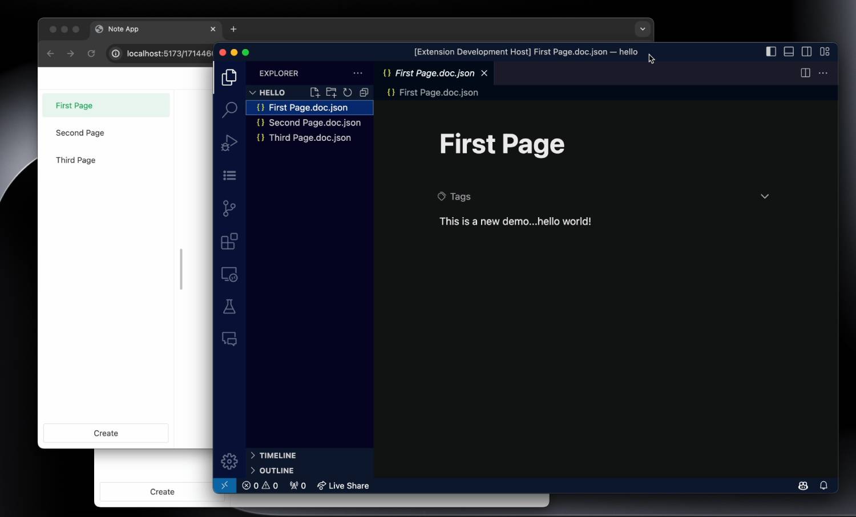Open Run and Debug view
Image resolution: width=856 pixels, height=517 pixels.
(x=229, y=143)
